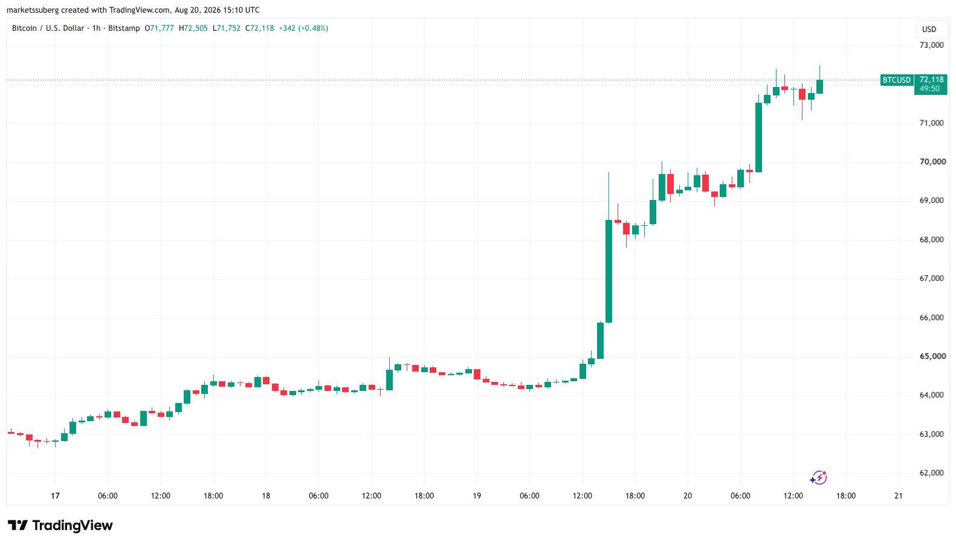Open the USD currency selector

pyautogui.click(x=929, y=29)
